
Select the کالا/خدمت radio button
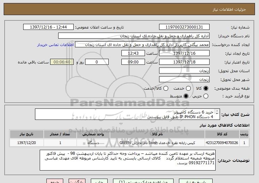click(x=166, y=88)
